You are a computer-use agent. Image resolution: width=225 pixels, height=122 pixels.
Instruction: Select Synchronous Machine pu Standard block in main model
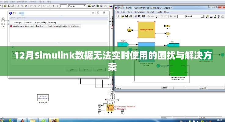110,108
